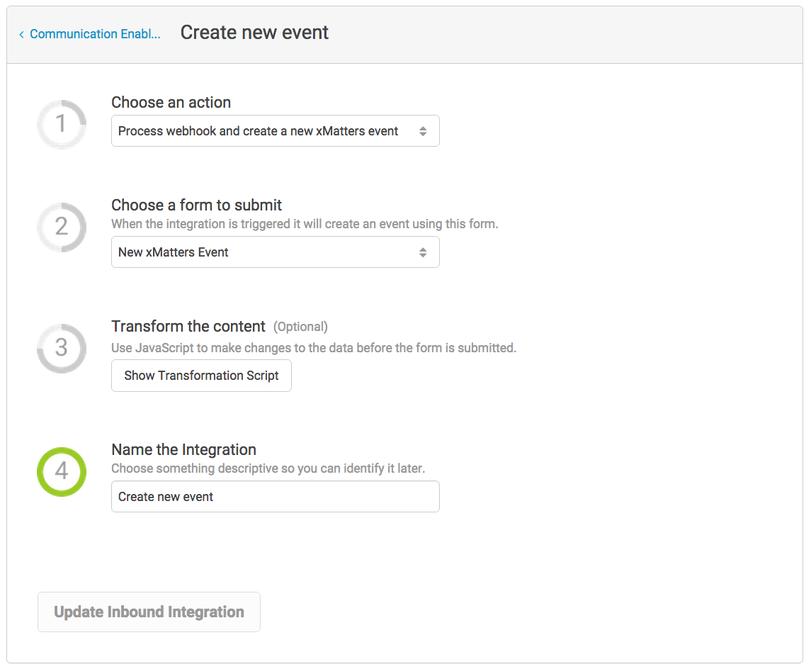811x669 pixels.
Task: Click the text about using JavaScript
Action: 314,348
